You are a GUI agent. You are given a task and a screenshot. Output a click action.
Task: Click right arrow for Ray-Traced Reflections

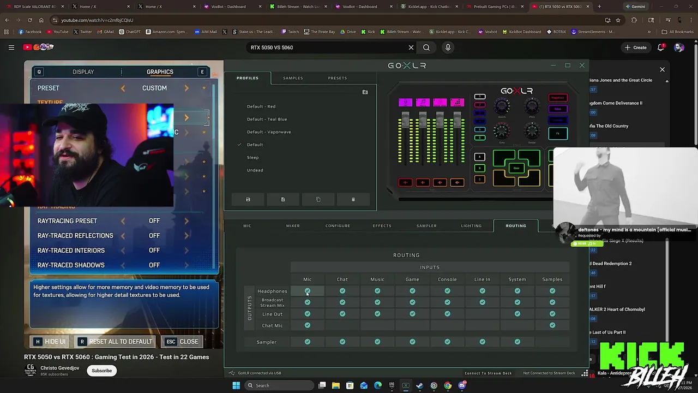pyautogui.click(x=186, y=236)
